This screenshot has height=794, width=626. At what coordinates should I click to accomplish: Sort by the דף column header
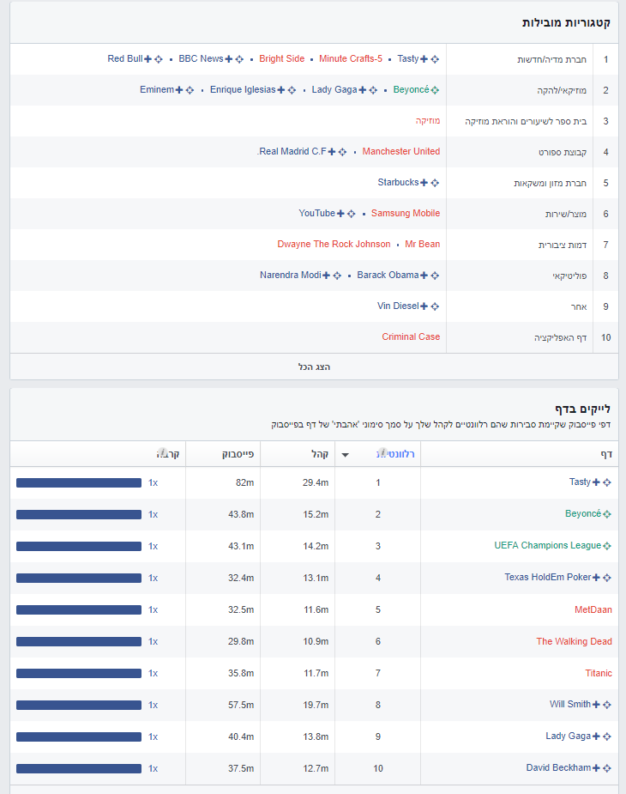(x=606, y=454)
